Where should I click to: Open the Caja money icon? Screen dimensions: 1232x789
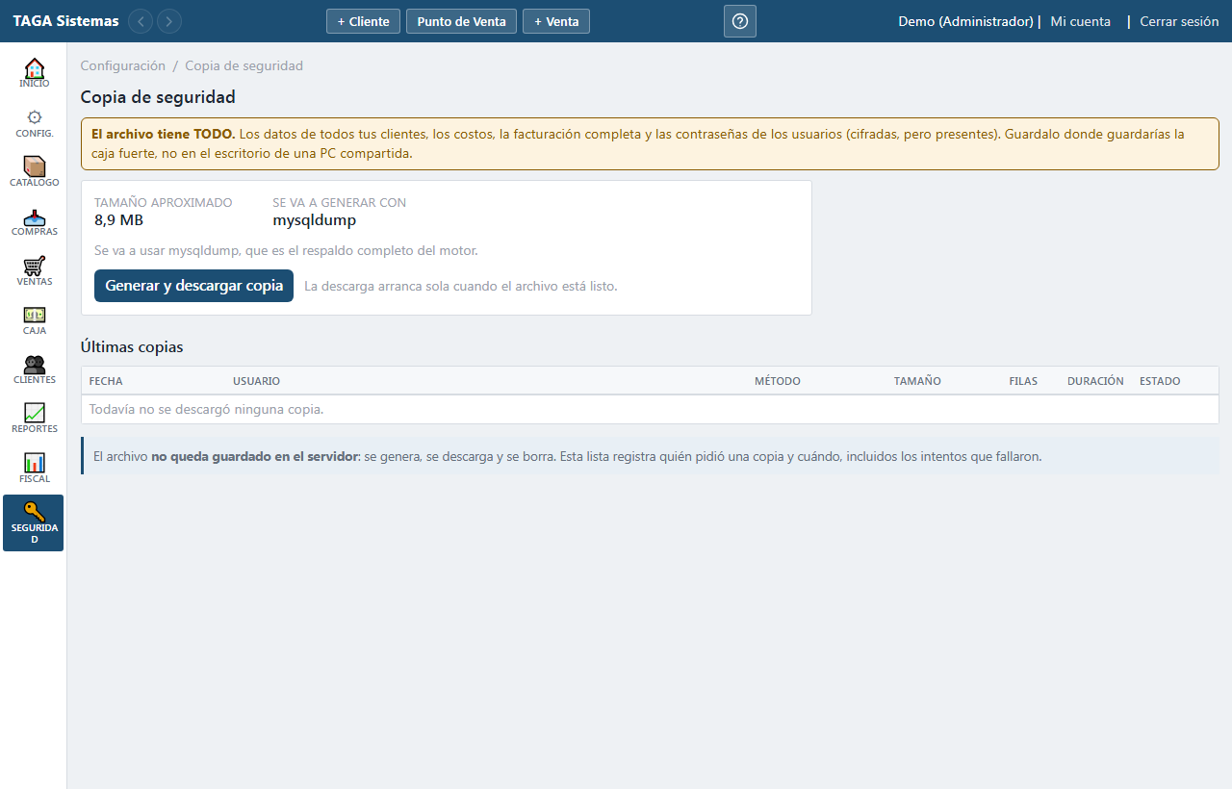[x=34, y=320]
